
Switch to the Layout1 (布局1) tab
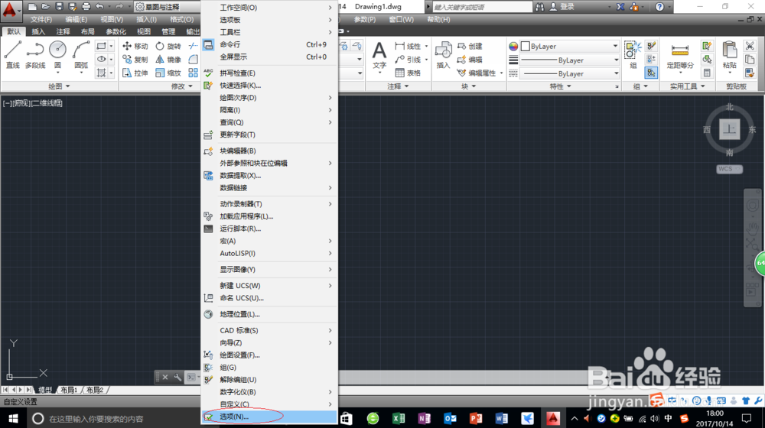tap(69, 390)
